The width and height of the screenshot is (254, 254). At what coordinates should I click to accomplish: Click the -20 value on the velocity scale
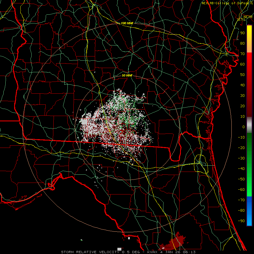[x=241, y=148]
